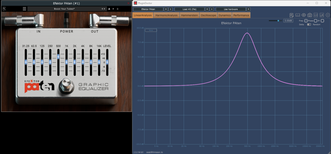Minimize the PluginDoctor window
The image size is (331, 154).
[x=308, y=3]
